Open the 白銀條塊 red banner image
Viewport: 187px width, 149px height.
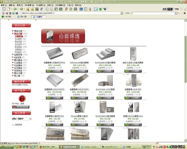63,36
